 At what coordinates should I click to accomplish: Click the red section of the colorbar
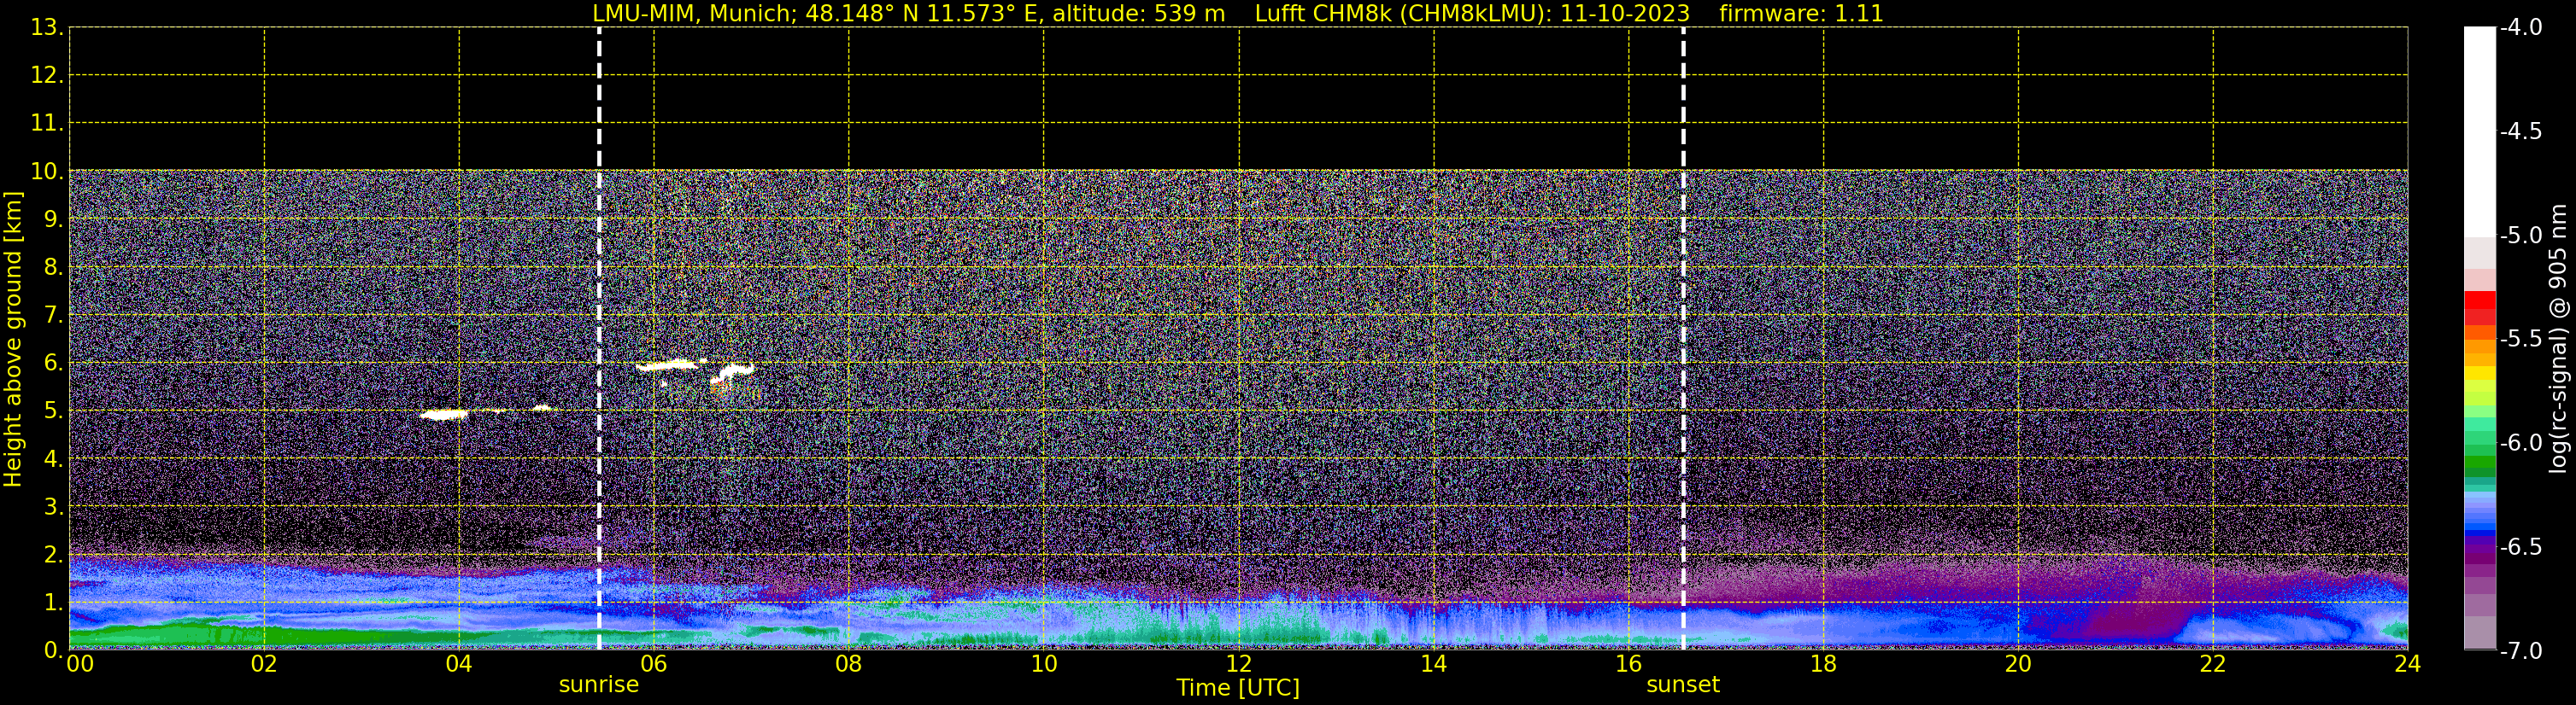click(2479, 307)
